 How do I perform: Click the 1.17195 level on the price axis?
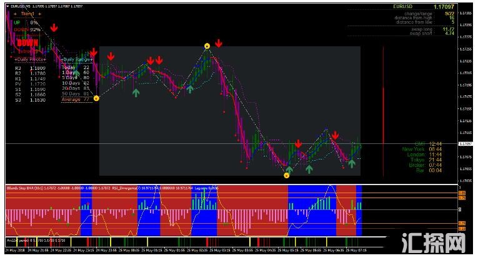[x=466, y=85]
